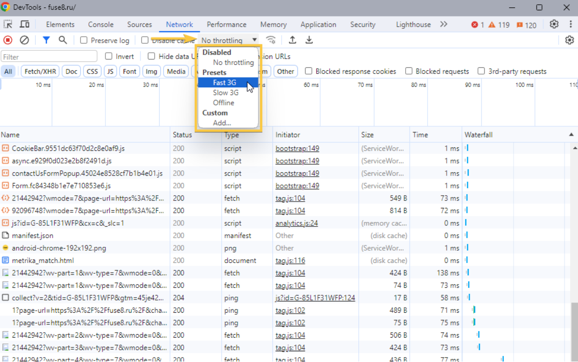
Task: Open the Performance tab
Action: click(227, 24)
